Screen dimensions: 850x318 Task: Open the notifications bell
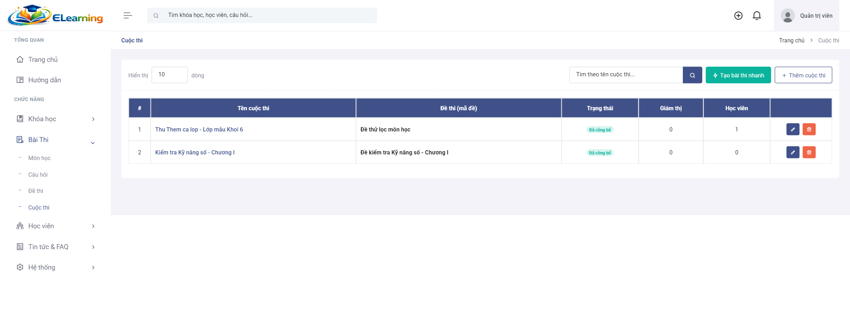(x=757, y=16)
